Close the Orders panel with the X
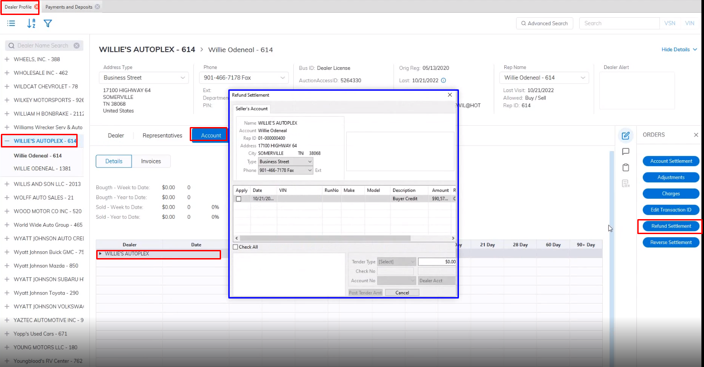Viewport: 704px width, 367px height. pyautogui.click(x=696, y=135)
